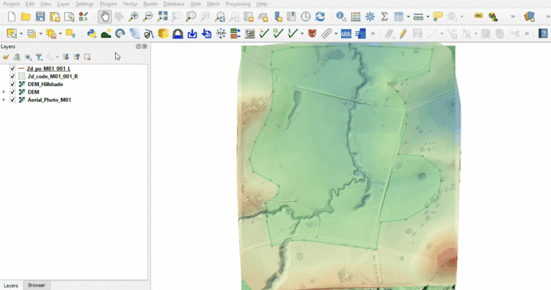Viewport: 551px width, 290px height.
Task: Hide the Aerial_Photo_M01 layer
Action: (x=13, y=100)
